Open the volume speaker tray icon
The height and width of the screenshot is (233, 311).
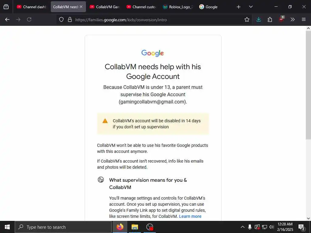272,227
